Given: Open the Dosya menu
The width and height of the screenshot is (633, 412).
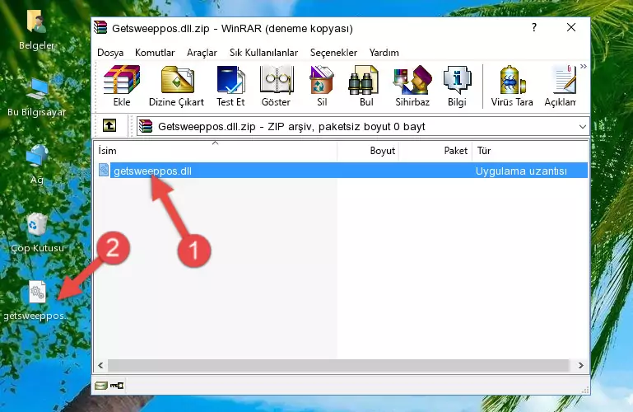Looking at the screenshot, I should [x=110, y=53].
